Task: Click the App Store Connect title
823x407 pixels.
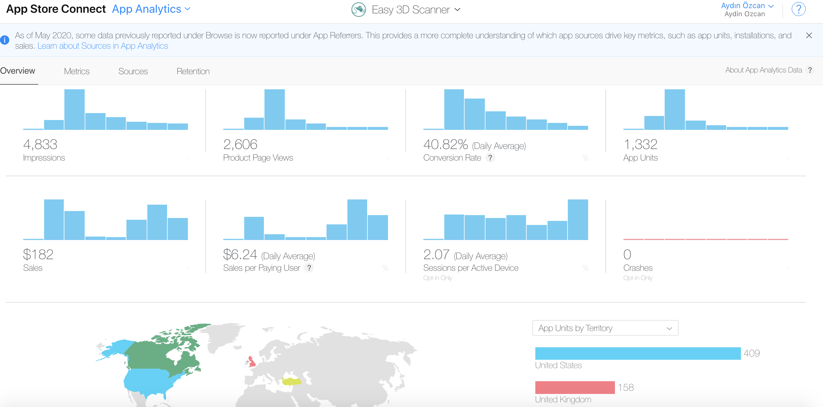Action: (x=56, y=9)
